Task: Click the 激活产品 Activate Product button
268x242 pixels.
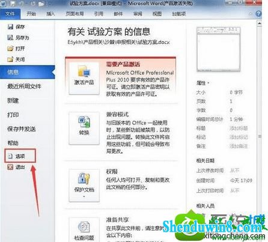Action: point(84,78)
